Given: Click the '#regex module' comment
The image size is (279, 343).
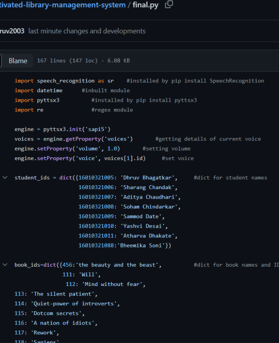Looking at the screenshot, I should pos(112,110).
